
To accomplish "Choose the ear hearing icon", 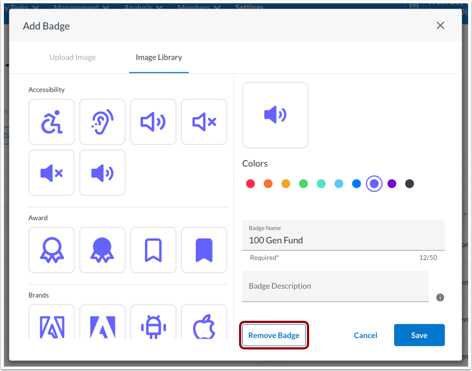I will pos(102,122).
